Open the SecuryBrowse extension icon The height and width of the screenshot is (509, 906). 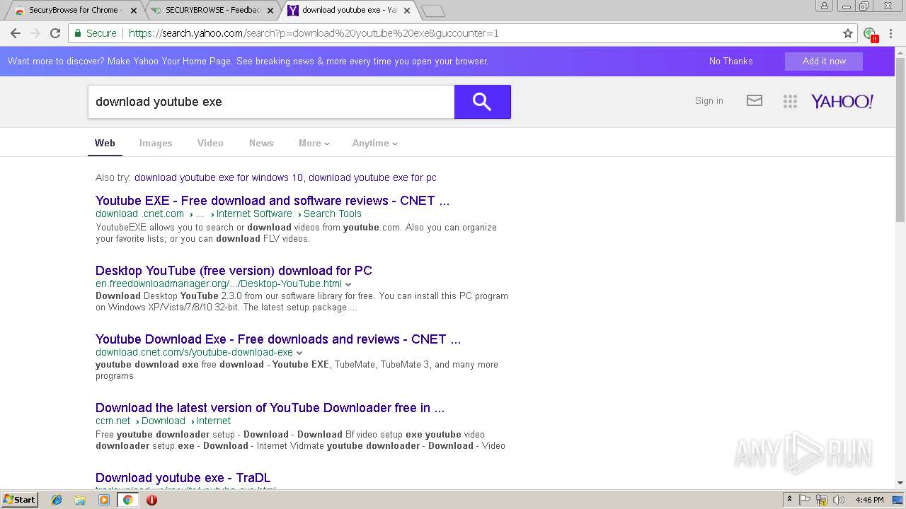pyautogui.click(x=870, y=34)
